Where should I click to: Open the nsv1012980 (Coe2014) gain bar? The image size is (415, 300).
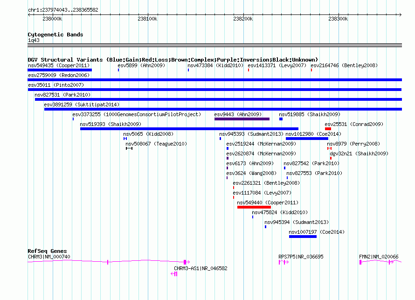coord(307,139)
